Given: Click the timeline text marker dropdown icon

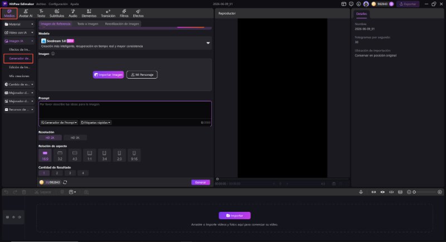Looking at the screenshot, I should coord(72,192).
